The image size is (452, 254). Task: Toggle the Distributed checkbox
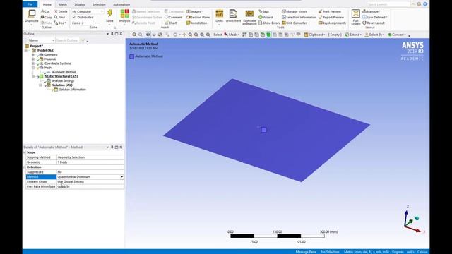tap(74, 17)
